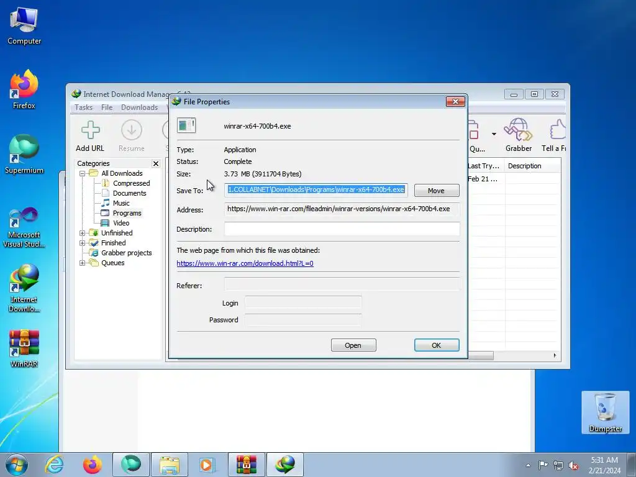Viewport: 636px width, 477px height.
Task: Open Firefox from the taskbar
Action: pyautogui.click(x=93, y=465)
